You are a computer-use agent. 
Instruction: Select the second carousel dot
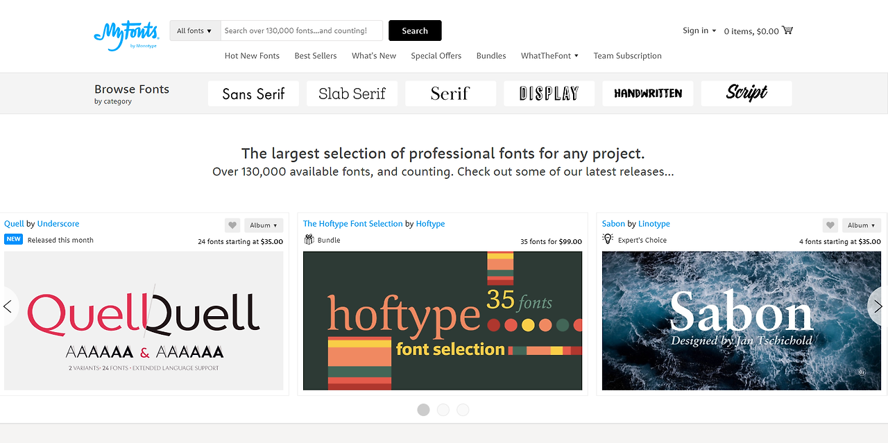443,410
